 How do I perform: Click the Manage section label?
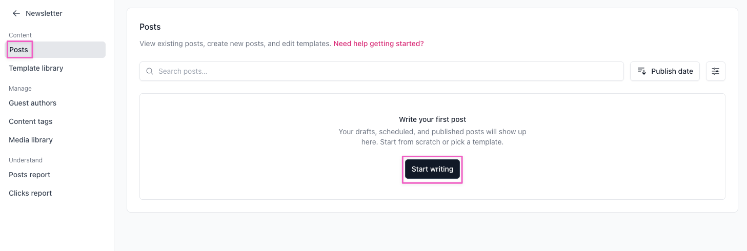pyautogui.click(x=20, y=89)
